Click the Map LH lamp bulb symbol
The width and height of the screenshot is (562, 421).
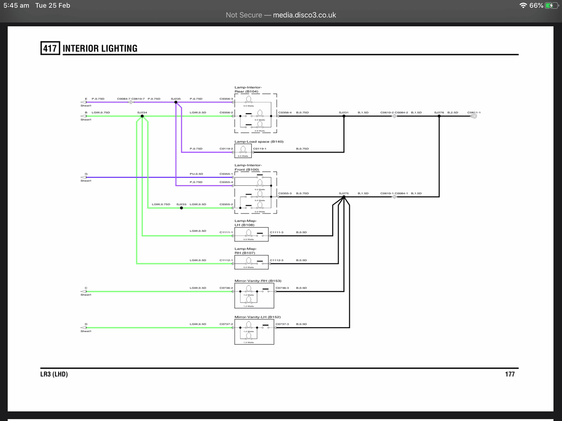[249, 233]
